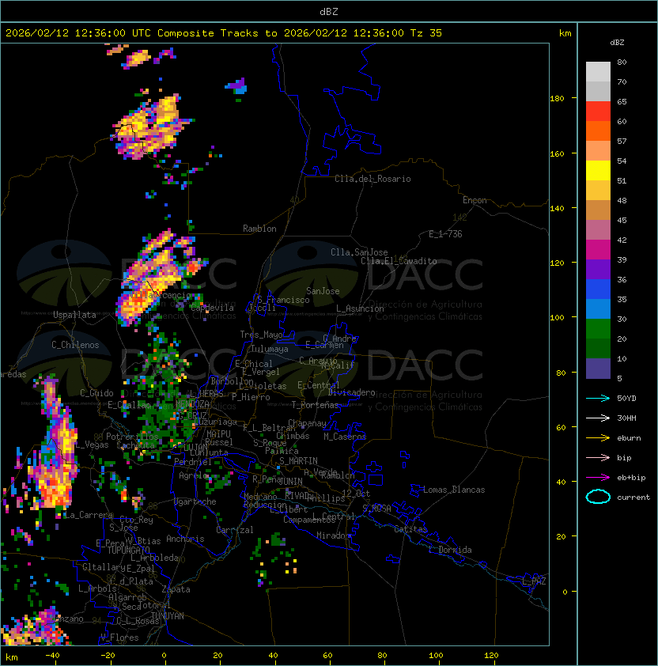Click the 'Tres_Mayo' map label
The height and width of the screenshot is (666, 658).
point(261,335)
